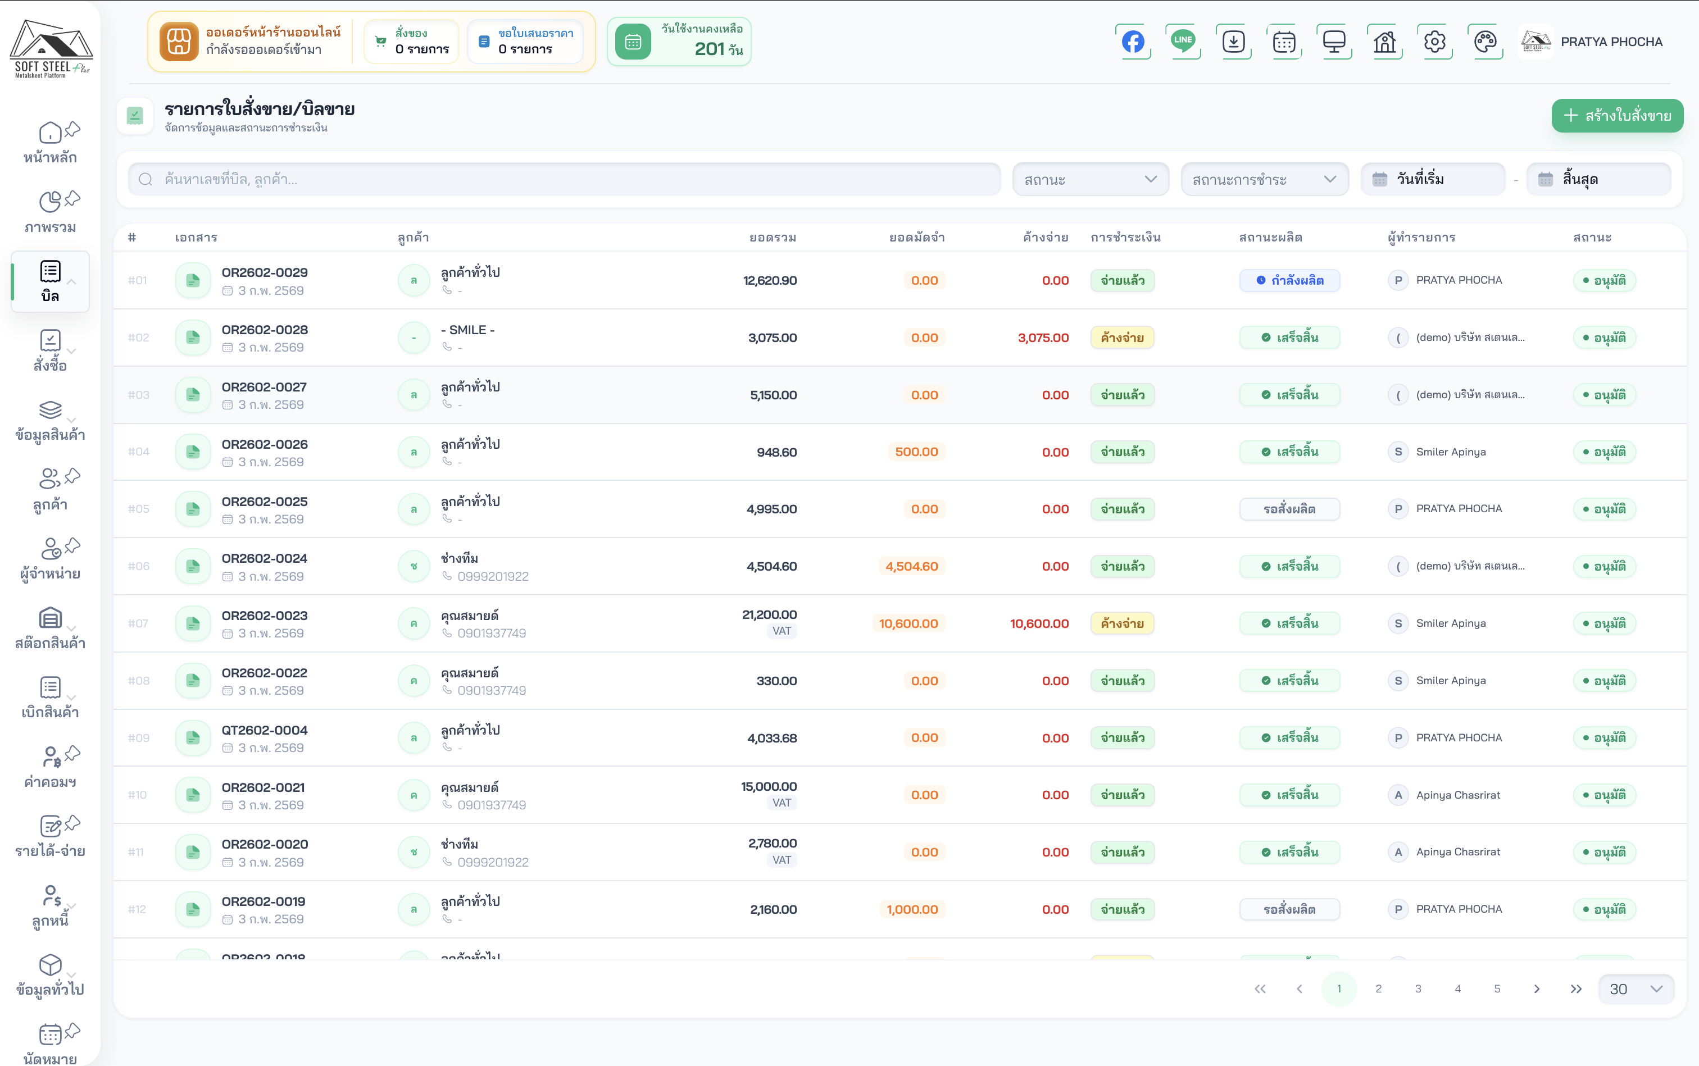This screenshot has height=1066, width=1699.
Task: Click the monitor display icon
Action: [1334, 42]
